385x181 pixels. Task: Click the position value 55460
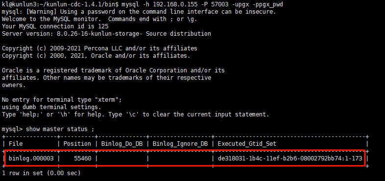point(82,158)
